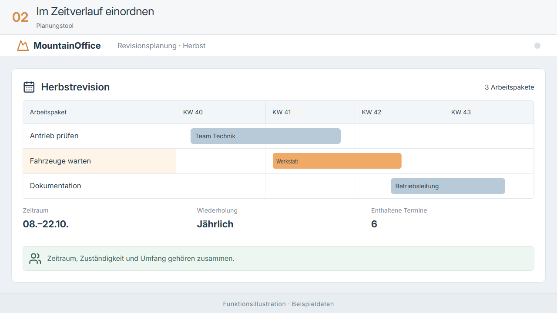
Task: Click the Revisionsplanung · Herbst breadcrumb
Action: click(161, 46)
